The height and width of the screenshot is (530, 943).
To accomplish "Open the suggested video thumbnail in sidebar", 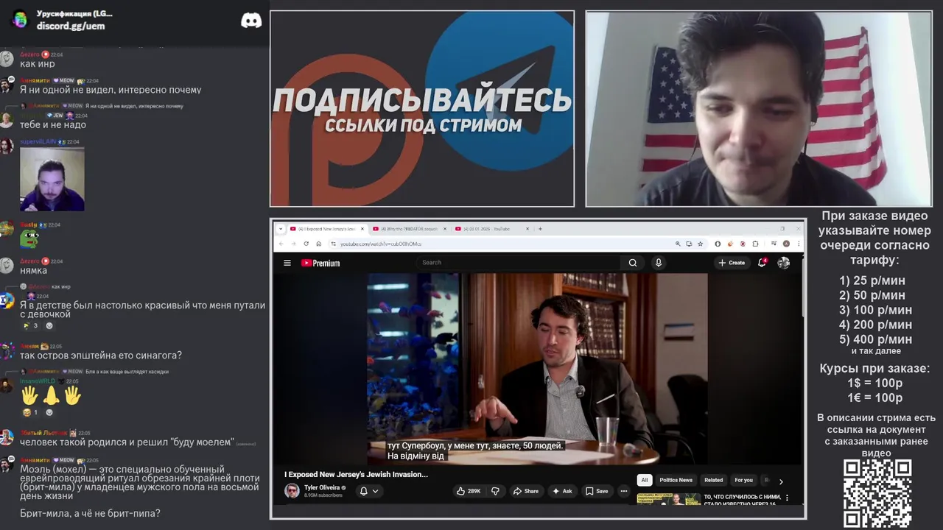I will (x=668, y=499).
